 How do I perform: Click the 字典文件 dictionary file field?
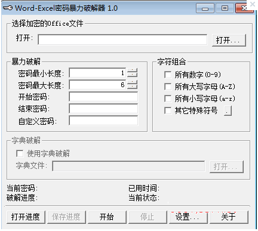pos(128,166)
